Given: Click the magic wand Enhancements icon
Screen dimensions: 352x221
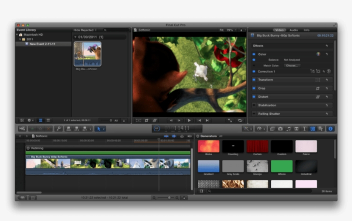Looking at the screenshot, I should pyautogui.click(x=246, y=129).
